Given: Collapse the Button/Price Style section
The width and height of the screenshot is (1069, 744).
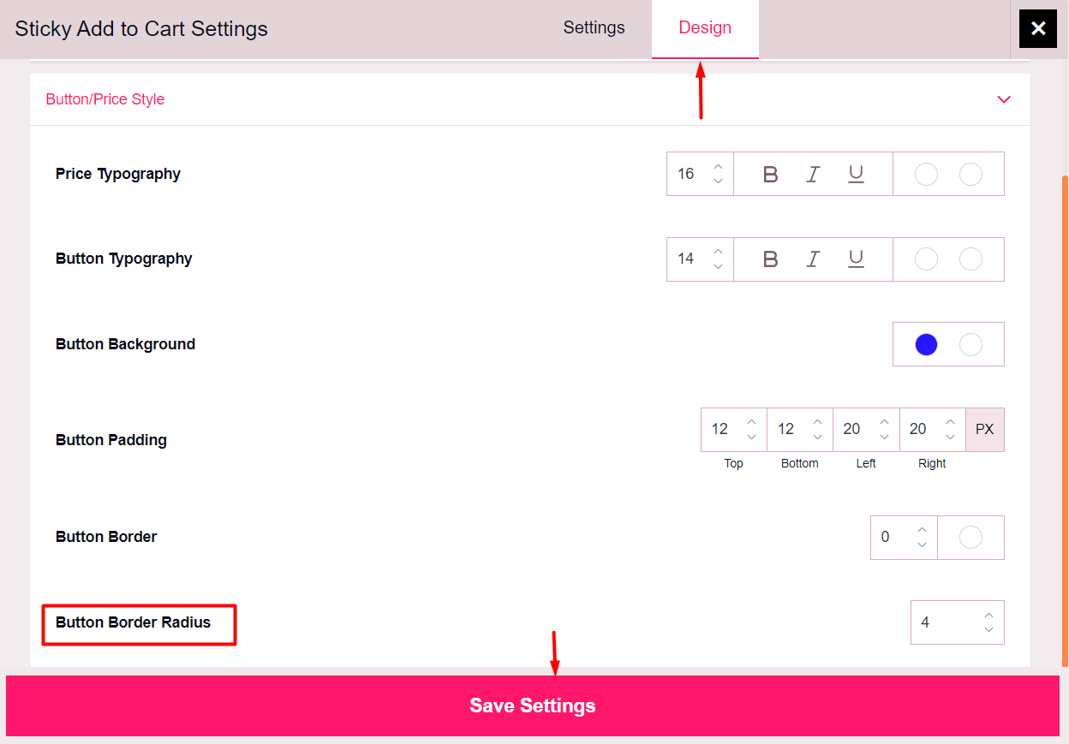Looking at the screenshot, I should click(x=1003, y=99).
